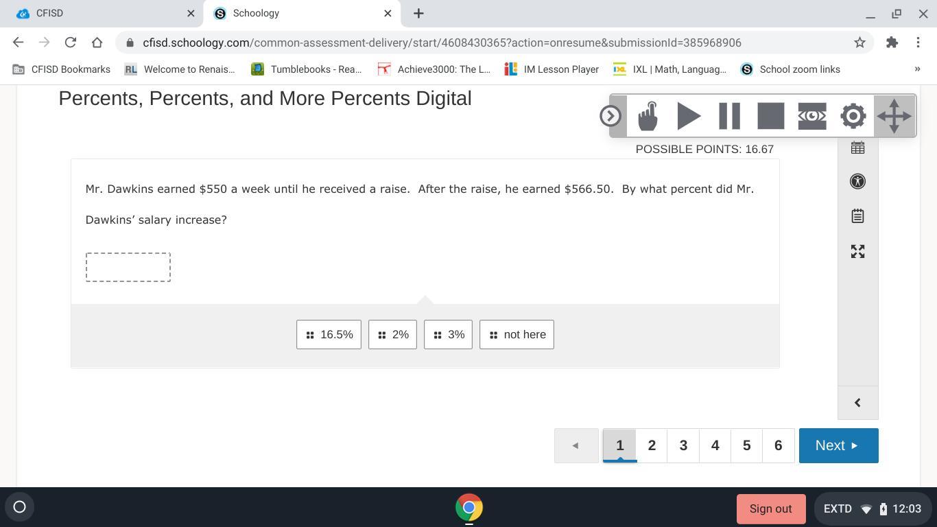937x527 pixels.
Task: Click the move toolbar arrows icon
Action: tap(894, 116)
